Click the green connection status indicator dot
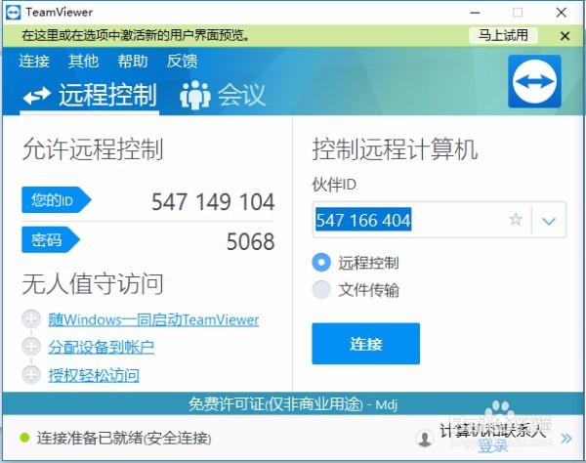586x463 pixels. [24, 438]
